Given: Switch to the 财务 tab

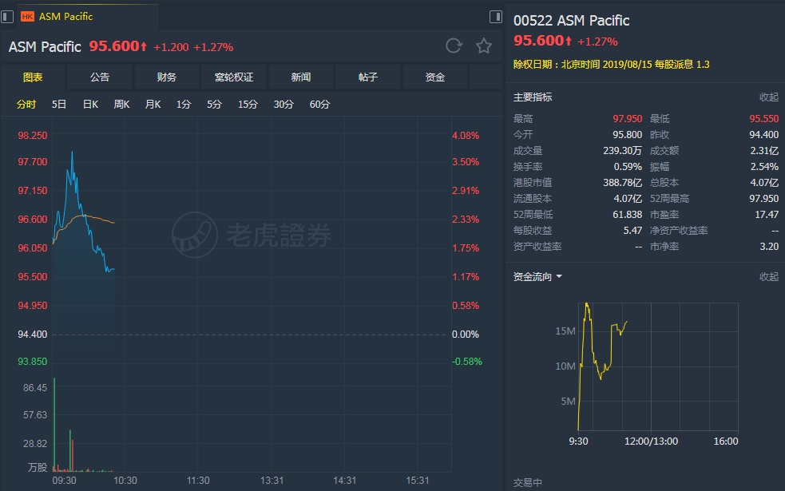Looking at the screenshot, I should click(167, 77).
